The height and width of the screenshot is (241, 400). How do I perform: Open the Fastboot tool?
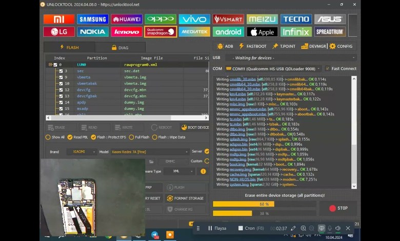pos(252,46)
